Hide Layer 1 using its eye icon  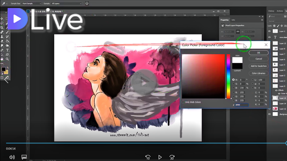click(270, 31)
